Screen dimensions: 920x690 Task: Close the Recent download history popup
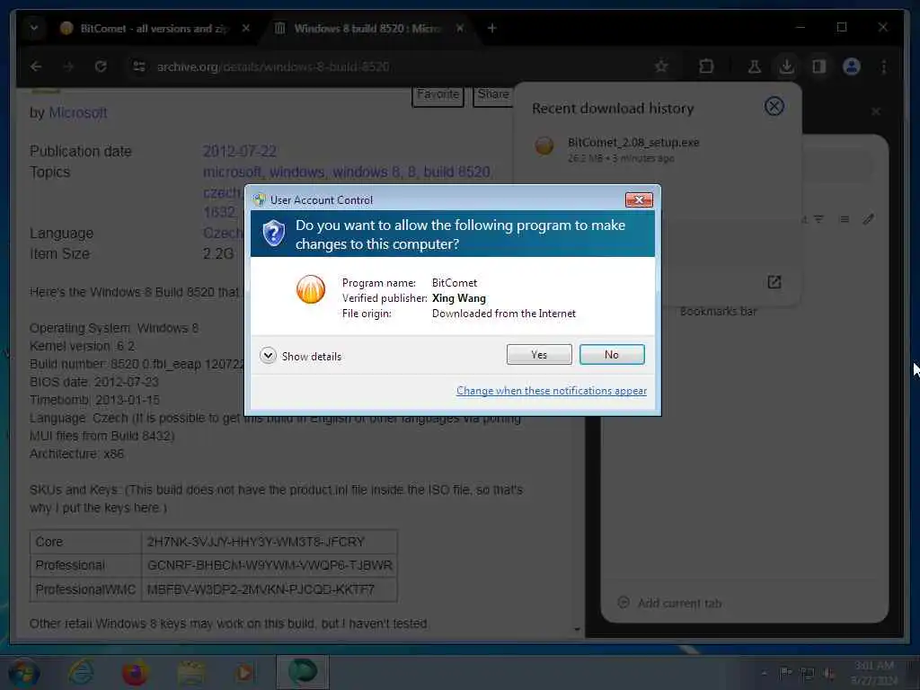[774, 107]
